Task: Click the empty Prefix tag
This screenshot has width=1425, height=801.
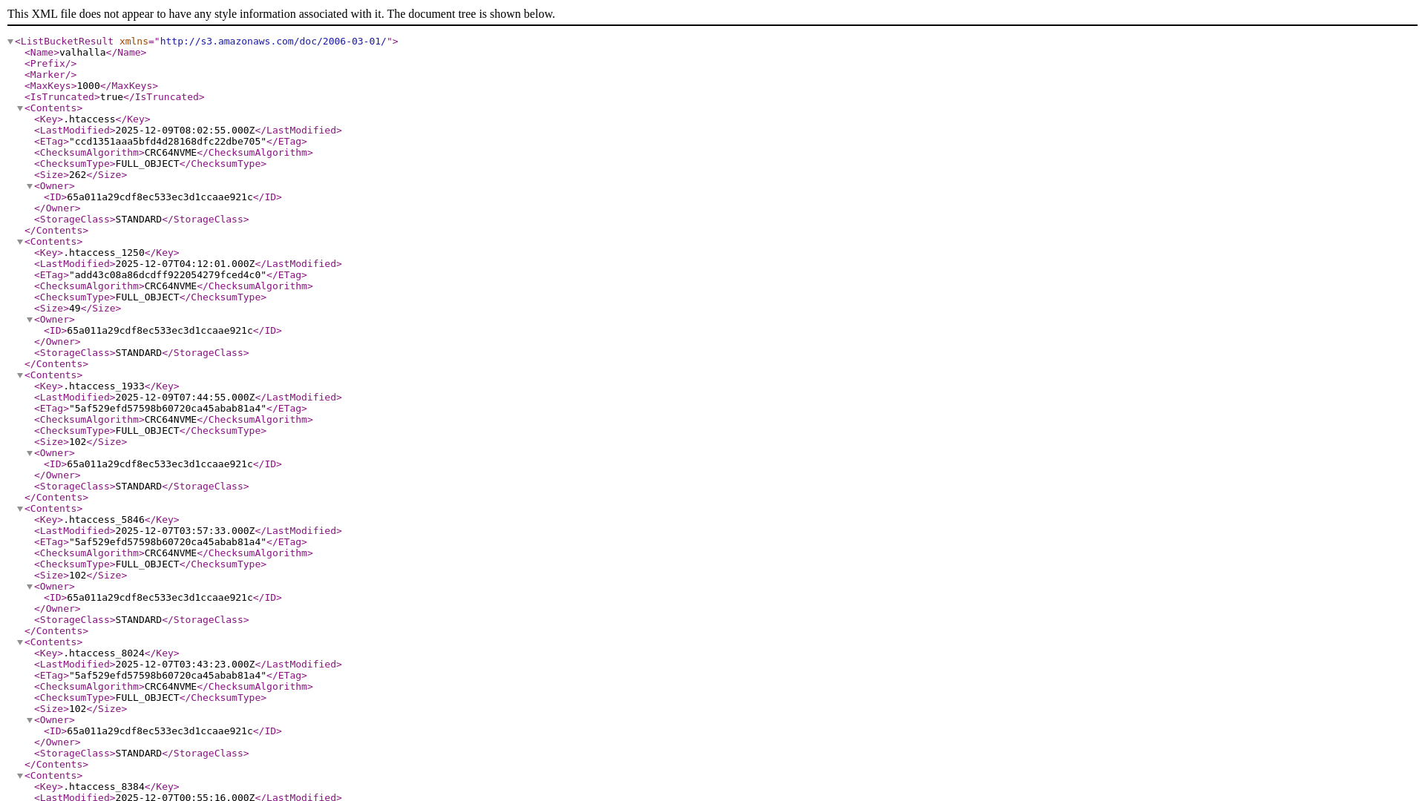Action: click(50, 64)
